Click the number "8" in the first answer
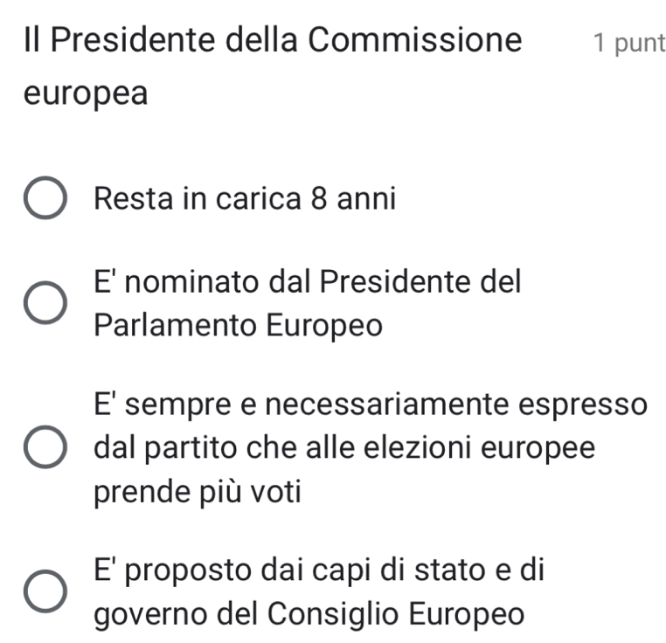Image resolution: width=666 pixels, height=643 pixels. click(320, 200)
